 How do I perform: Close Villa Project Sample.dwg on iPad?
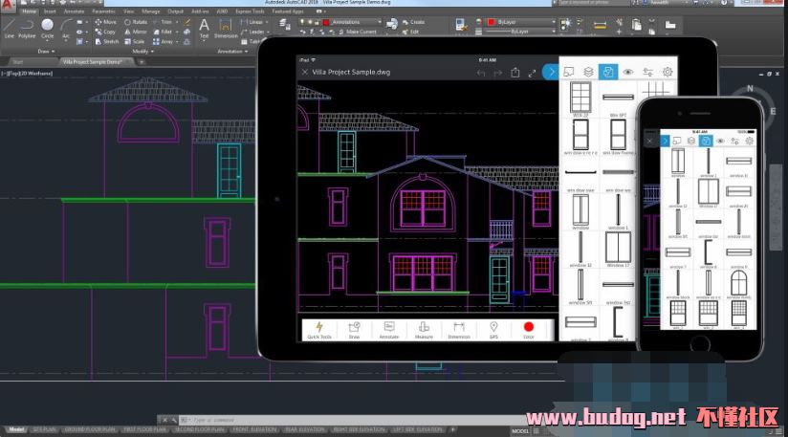[305, 73]
